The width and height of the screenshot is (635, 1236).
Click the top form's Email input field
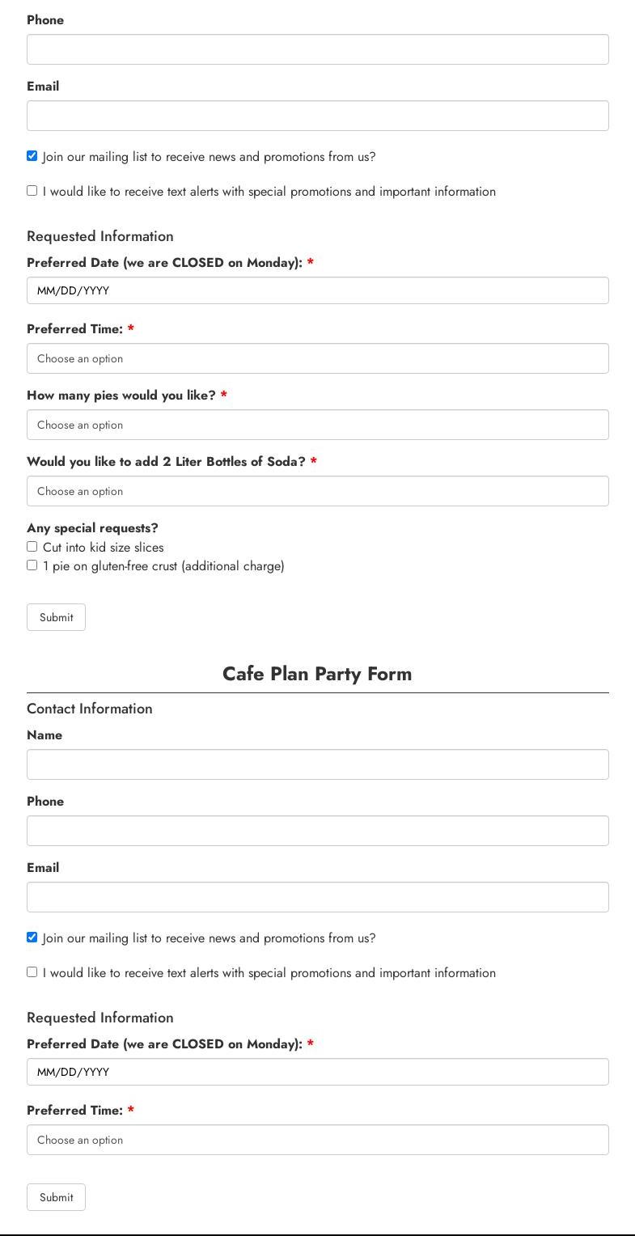point(317,116)
